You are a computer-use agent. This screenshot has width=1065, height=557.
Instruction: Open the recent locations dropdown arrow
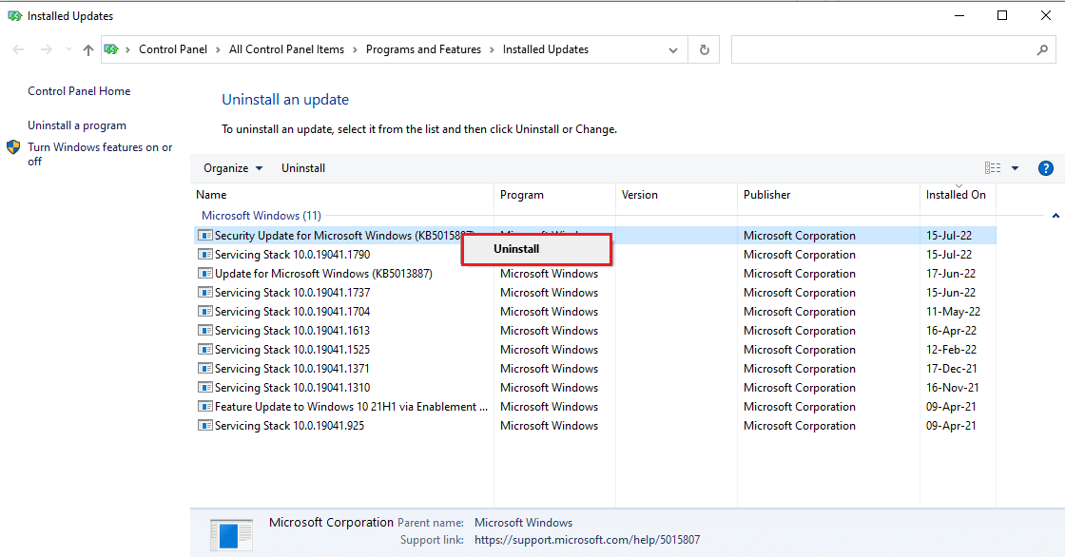pyautogui.click(x=68, y=49)
